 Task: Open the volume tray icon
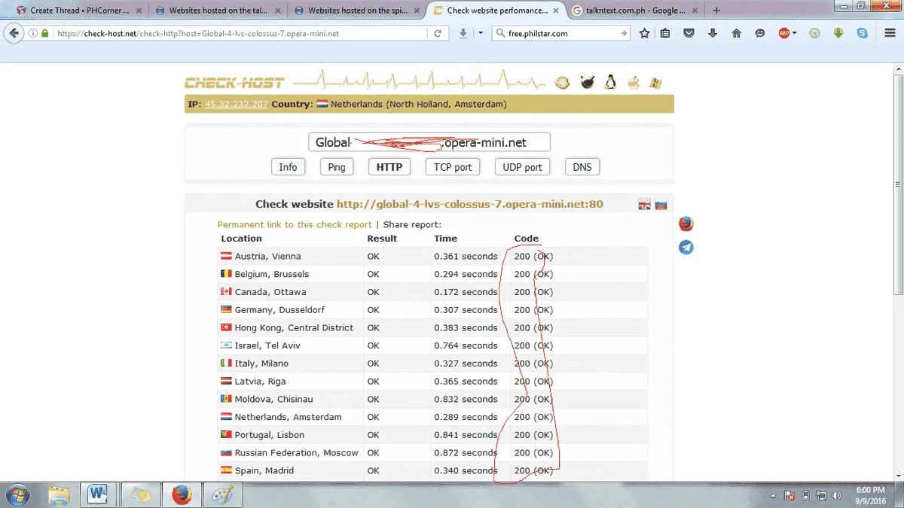(835, 495)
